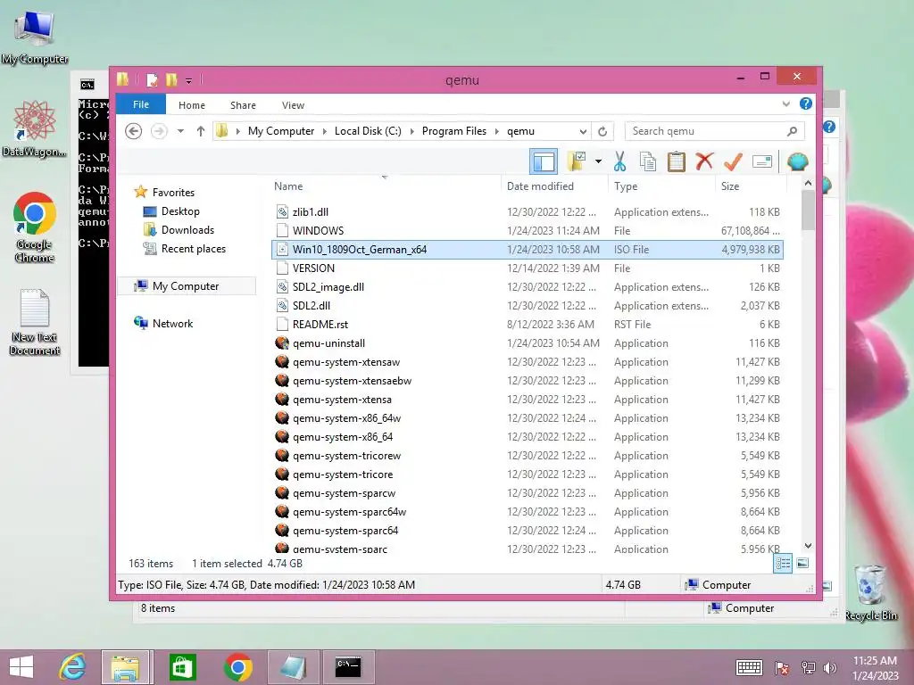Select the zlib1.dll file
The height and width of the screenshot is (685, 914).
coord(527,212)
